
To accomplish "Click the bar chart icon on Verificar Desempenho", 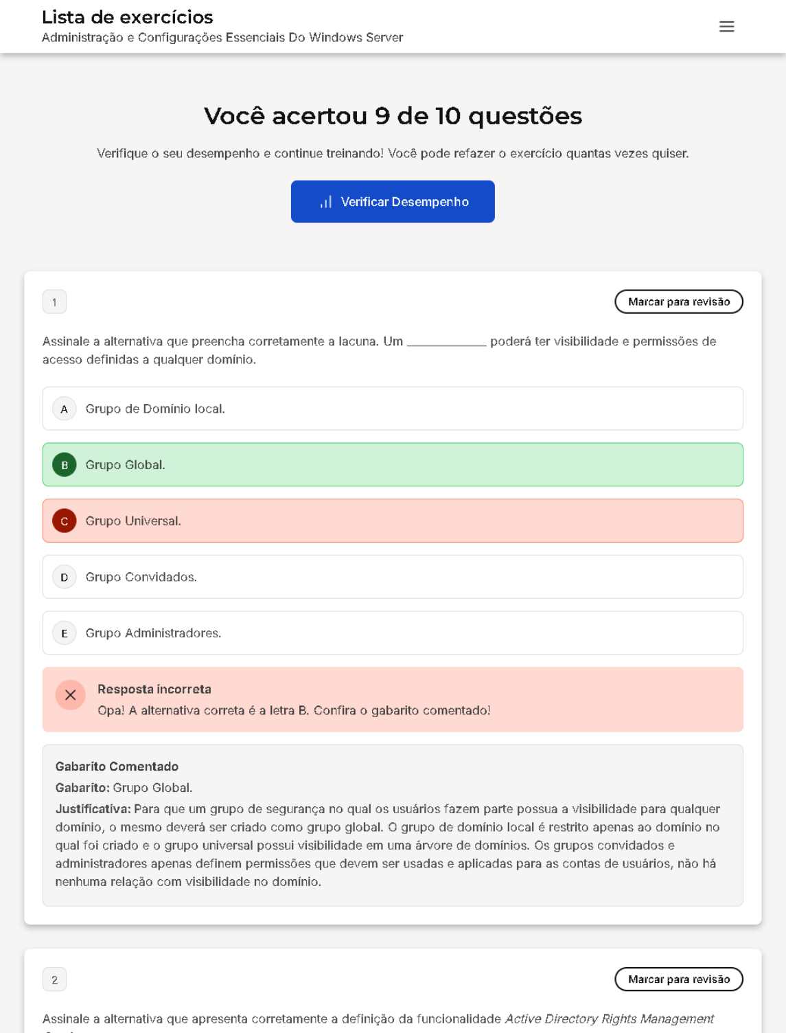I will 326,202.
